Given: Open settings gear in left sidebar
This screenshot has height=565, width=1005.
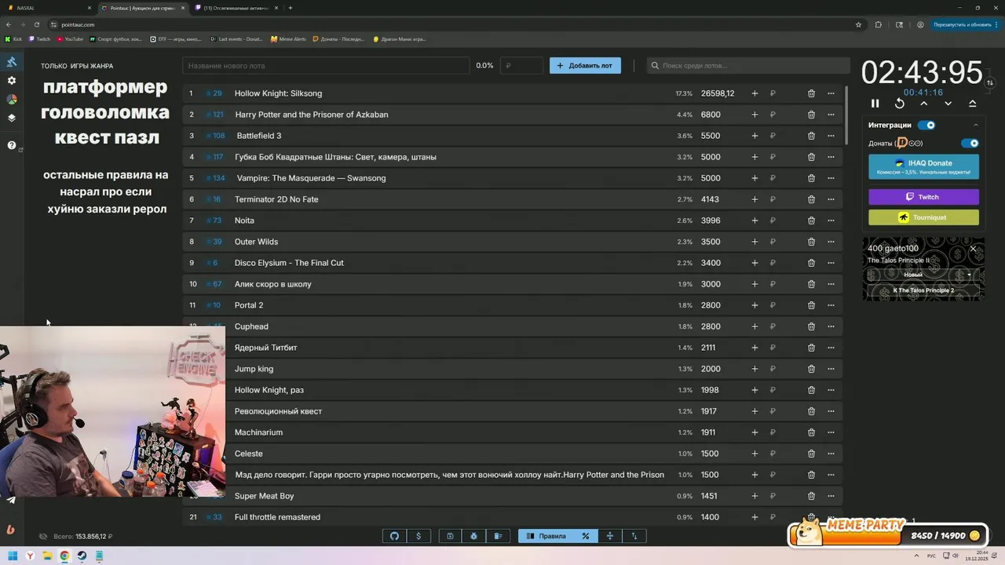Looking at the screenshot, I should pyautogui.click(x=12, y=81).
